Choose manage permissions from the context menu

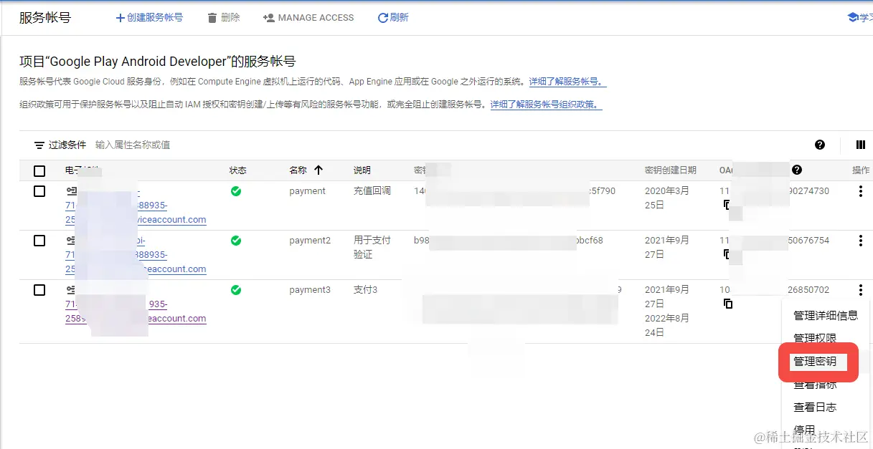tap(815, 338)
